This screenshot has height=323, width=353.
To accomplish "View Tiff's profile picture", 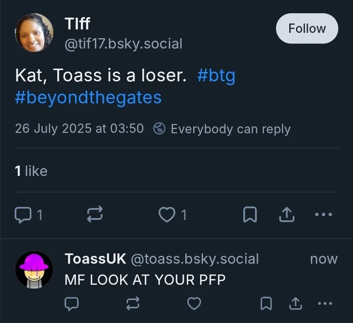I will pos(34,33).
